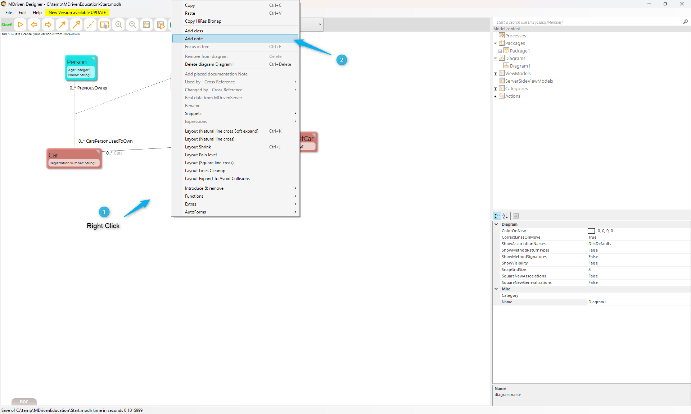Image resolution: width=691 pixels, height=414 pixels.
Task: Click the back arrow toolbar icon
Action: 34,25
